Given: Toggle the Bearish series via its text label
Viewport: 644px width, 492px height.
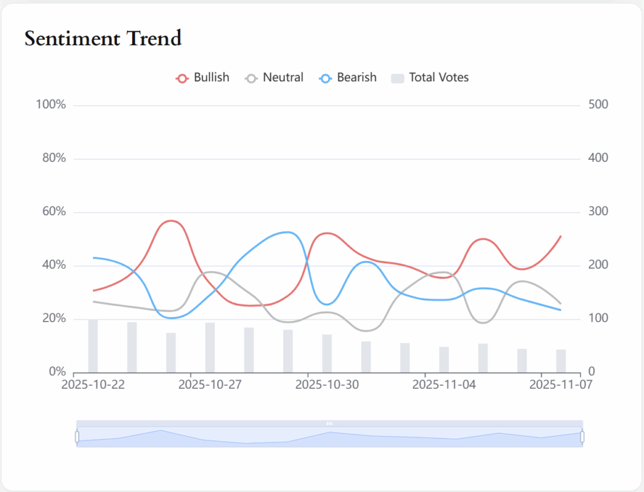Looking at the screenshot, I should 357,77.
